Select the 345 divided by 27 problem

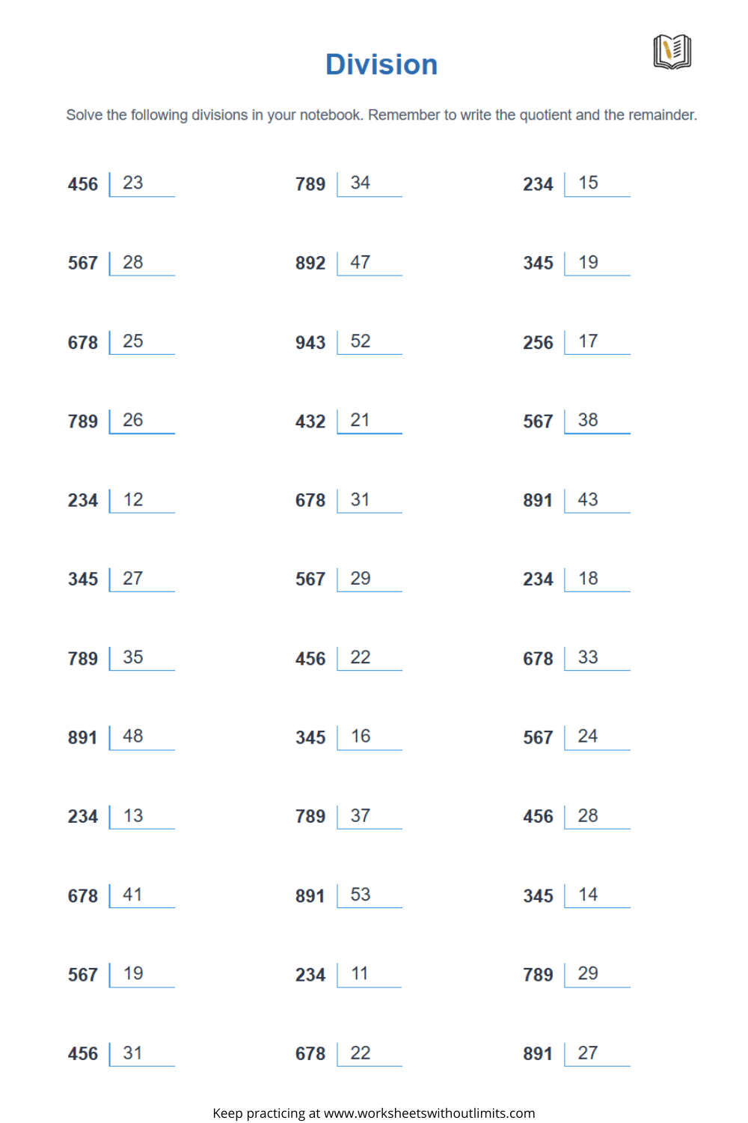pyautogui.click(x=121, y=579)
